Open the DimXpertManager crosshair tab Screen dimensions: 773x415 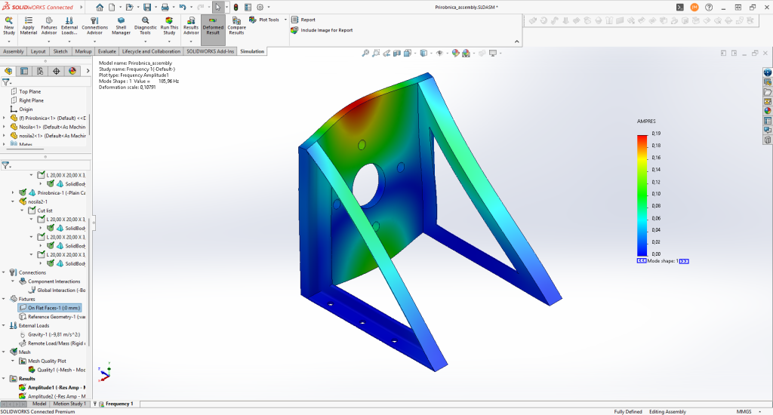(x=56, y=71)
